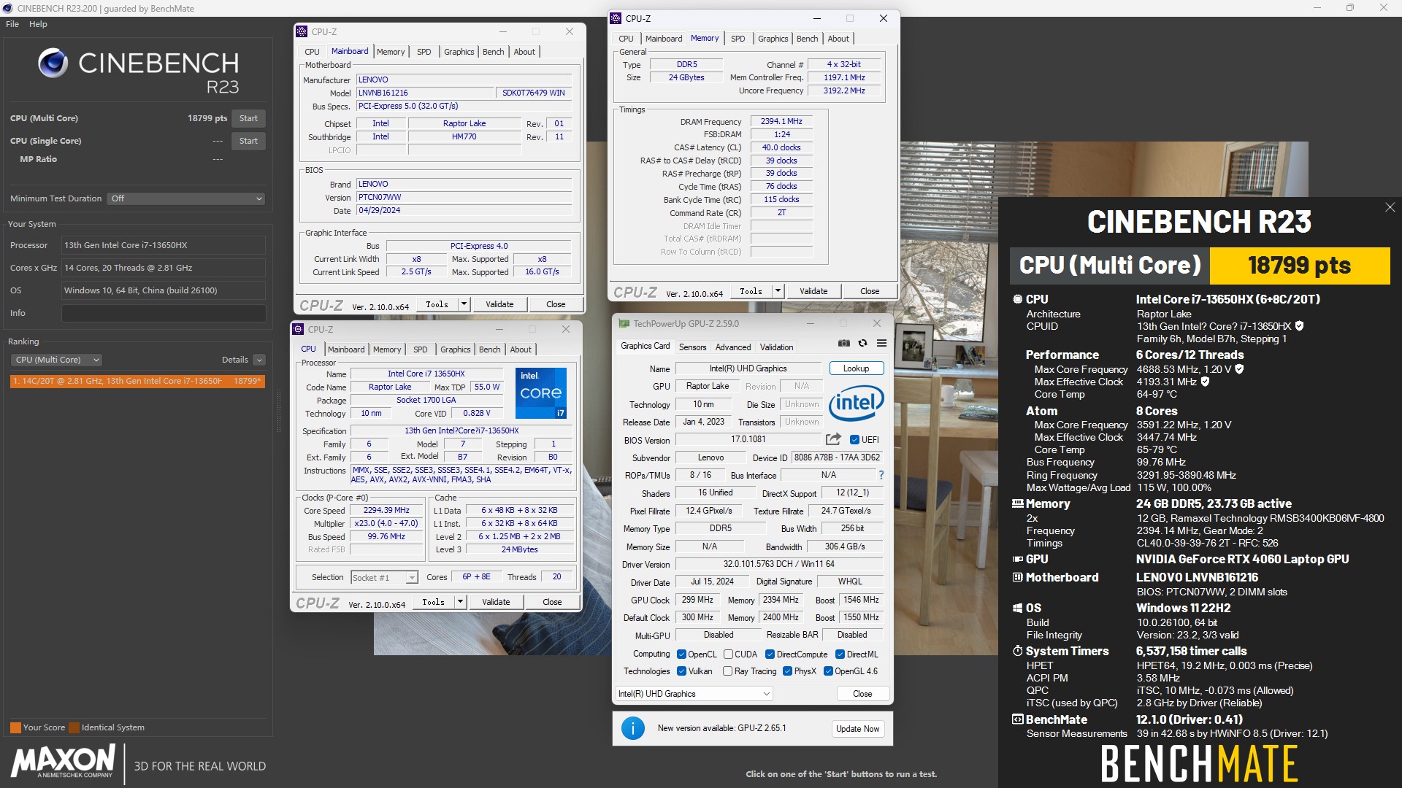Toggle the DirectCompute checkbox
1402x788 pixels.
[770, 654]
